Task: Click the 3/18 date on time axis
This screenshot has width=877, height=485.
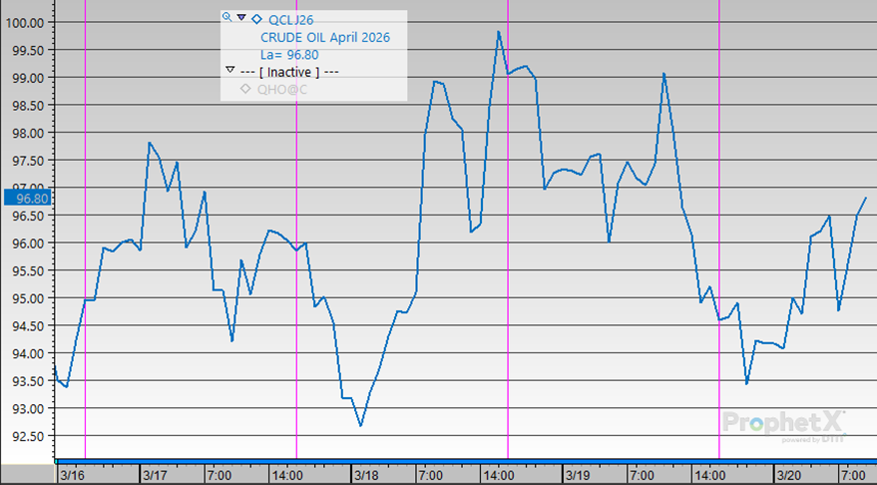Action: click(x=364, y=474)
